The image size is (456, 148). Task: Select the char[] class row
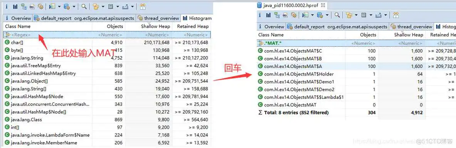click(107, 42)
